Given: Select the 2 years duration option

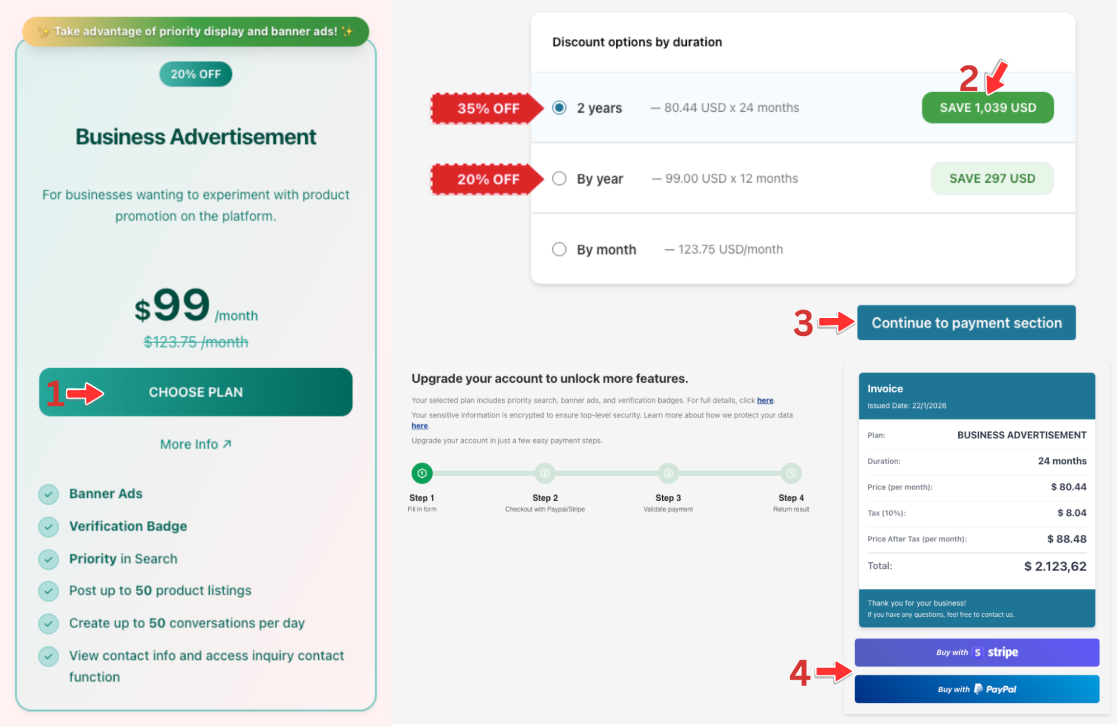Looking at the screenshot, I should pos(559,107).
